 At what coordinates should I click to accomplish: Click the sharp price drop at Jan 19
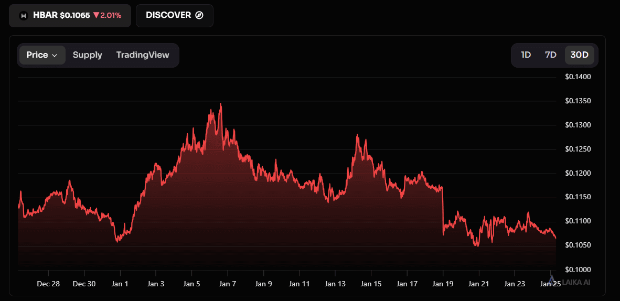pyautogui.click(x=443, y=210)
